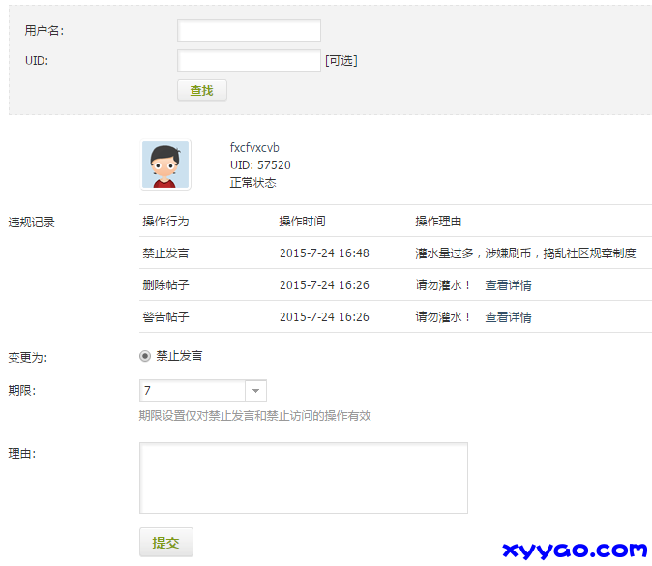Screen dimensions: 652x566
Task: Click into the UID input box
Action: click(x=249, y=61)
